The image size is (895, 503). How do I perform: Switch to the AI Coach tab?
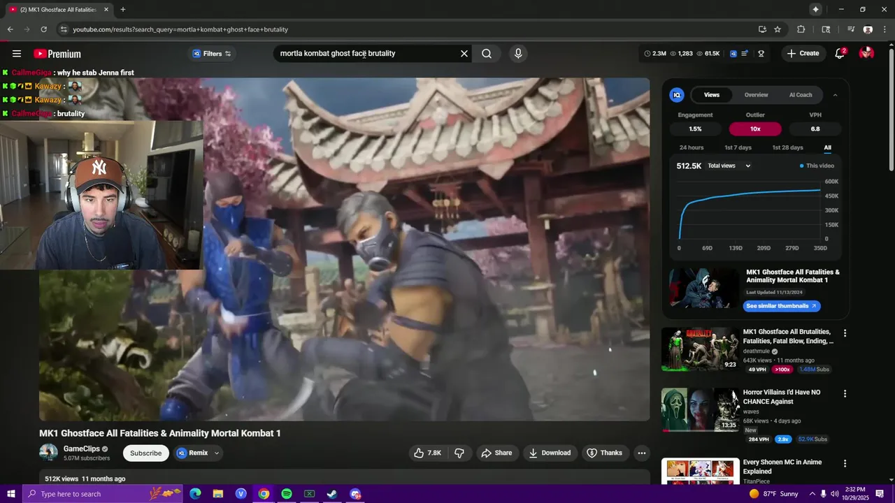(801, 95)
